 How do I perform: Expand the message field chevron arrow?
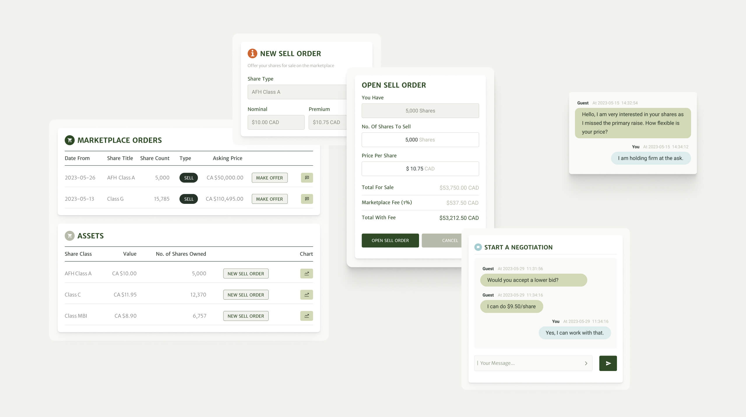click(x=586, y=363)
